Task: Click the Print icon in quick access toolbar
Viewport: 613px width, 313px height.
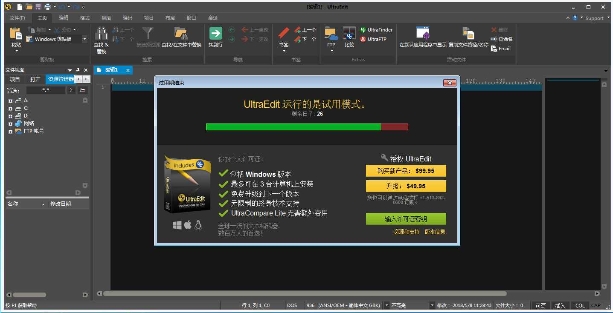Action: (48, 7)
